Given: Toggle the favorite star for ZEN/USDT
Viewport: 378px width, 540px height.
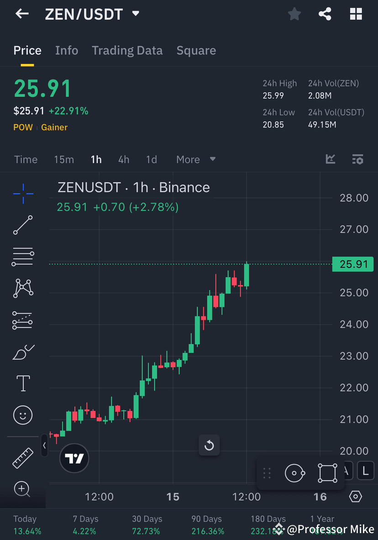Looking at the screenshot, I should (x=294, y=14).
